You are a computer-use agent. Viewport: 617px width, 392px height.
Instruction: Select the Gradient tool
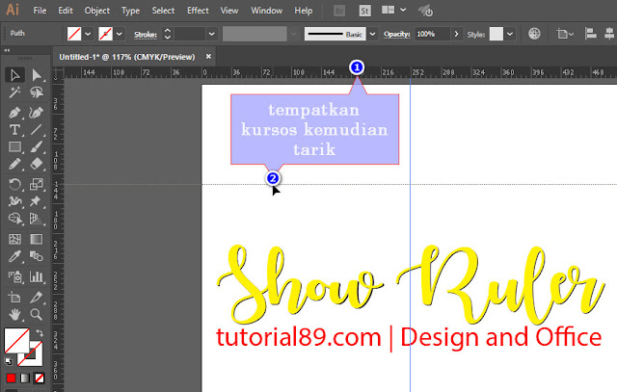37,239
